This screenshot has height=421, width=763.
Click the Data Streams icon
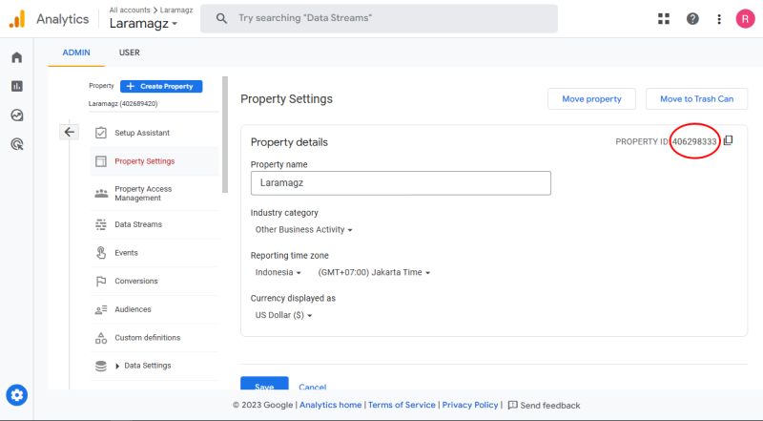tap(101, 224)
